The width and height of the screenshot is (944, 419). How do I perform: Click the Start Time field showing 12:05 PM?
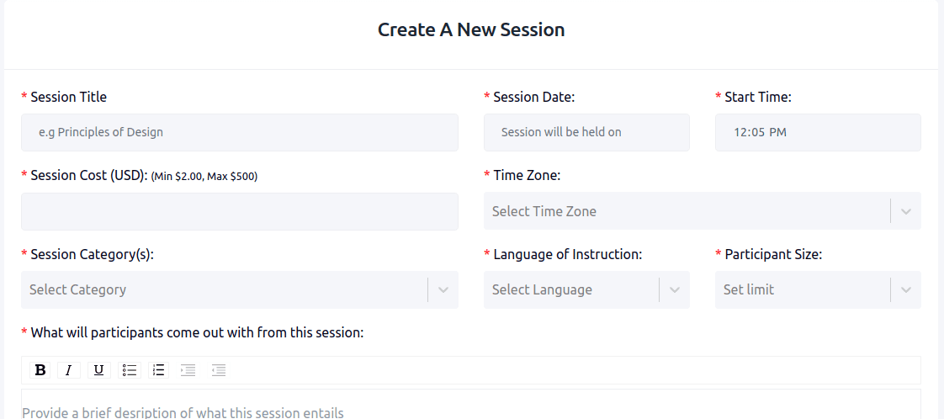pyautogui.click(x=818, y=132)
